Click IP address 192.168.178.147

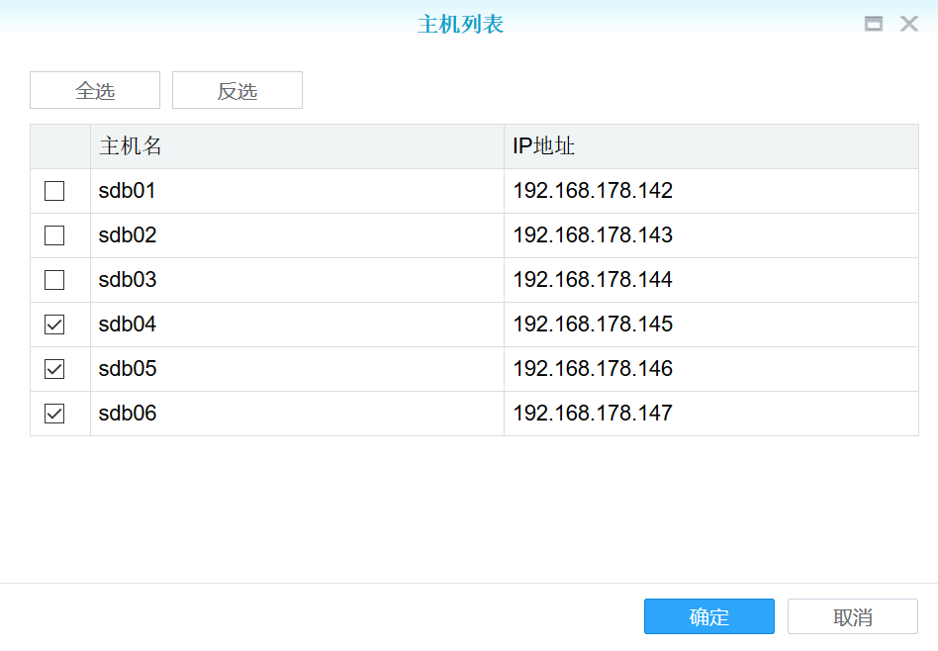[593, 414]
